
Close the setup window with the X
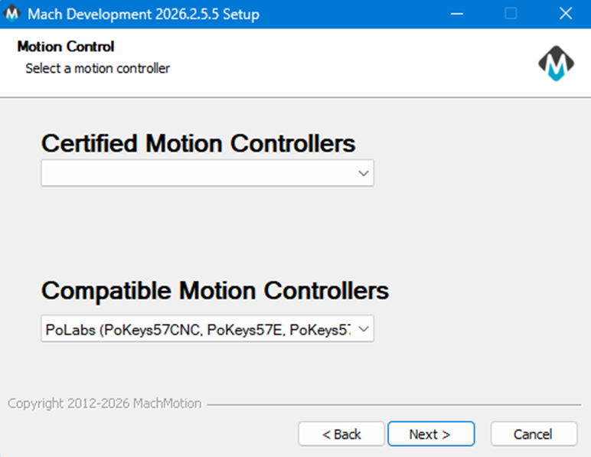(565, 14)
